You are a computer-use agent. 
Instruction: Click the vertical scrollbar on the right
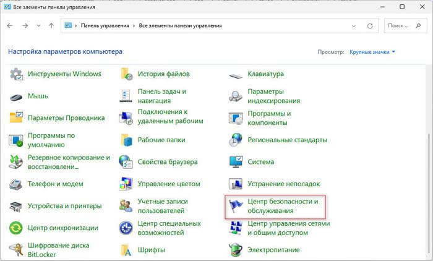pyautogui.click(x=428, y=155)
